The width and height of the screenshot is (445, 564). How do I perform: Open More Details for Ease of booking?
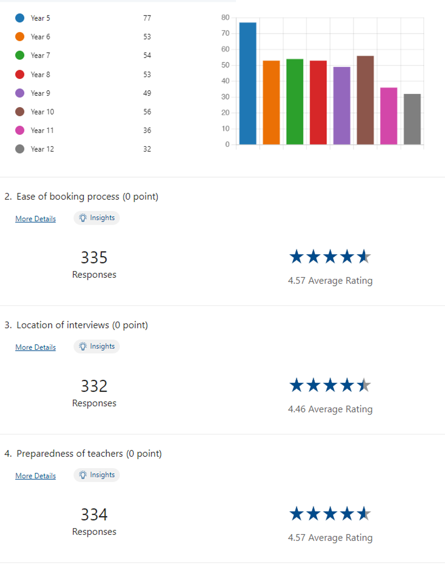point(35,219)
